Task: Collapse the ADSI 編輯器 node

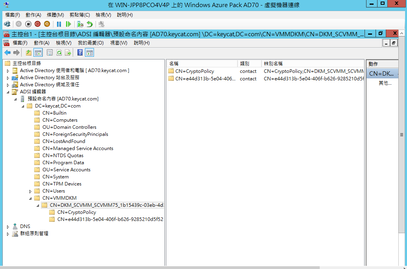Action: (8, 92)
